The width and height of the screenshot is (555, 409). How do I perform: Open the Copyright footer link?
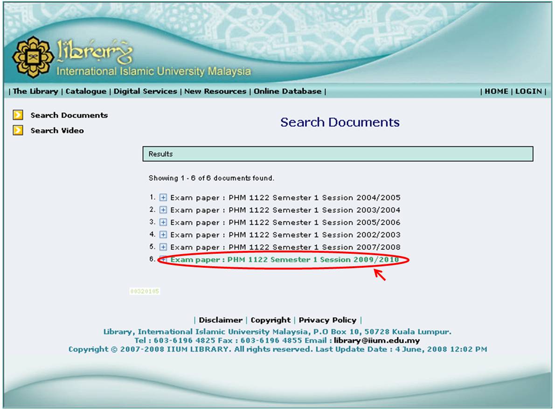point(271,320)
